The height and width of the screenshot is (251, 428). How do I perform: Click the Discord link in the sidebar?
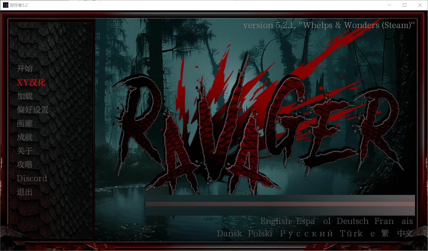32,178
